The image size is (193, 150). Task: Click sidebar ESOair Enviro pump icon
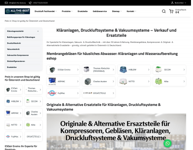[8, 89]
